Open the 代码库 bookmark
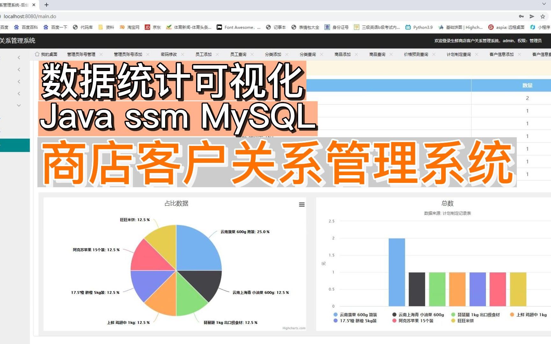 point(83,27)
